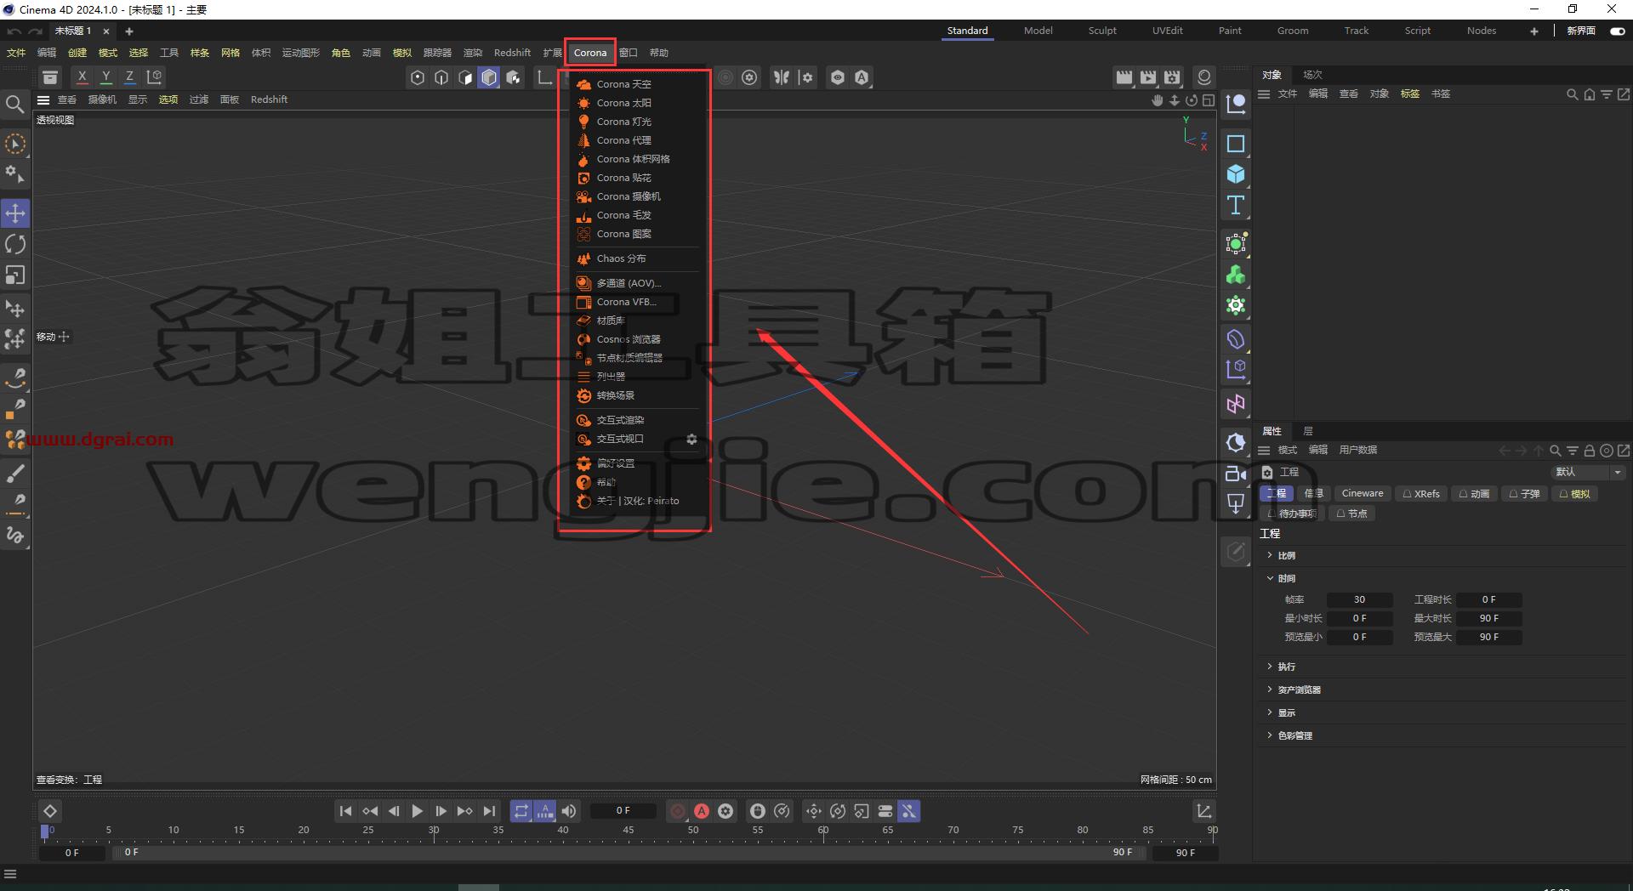1633x891 pixels.
Task: Select the Rotate tool in left toolbar
Action: click(15, 244)
